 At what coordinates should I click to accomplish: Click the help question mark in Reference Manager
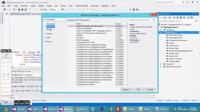point(149,15)
